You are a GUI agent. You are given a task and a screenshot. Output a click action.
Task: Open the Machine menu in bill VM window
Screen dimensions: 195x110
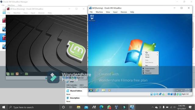pyautogui.click(x=99, y=12)
